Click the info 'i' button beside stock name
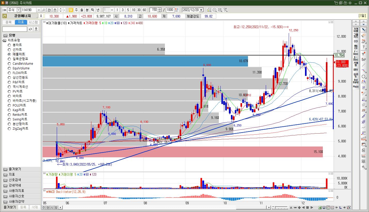Screen dimensions: 369x212 (x=41, y=16)
